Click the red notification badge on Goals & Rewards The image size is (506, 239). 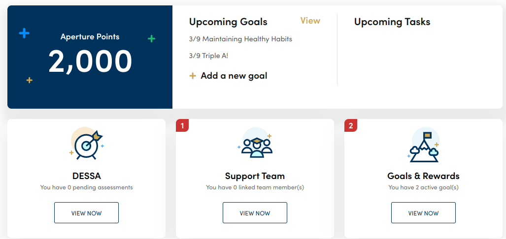(x=351, y=126)
